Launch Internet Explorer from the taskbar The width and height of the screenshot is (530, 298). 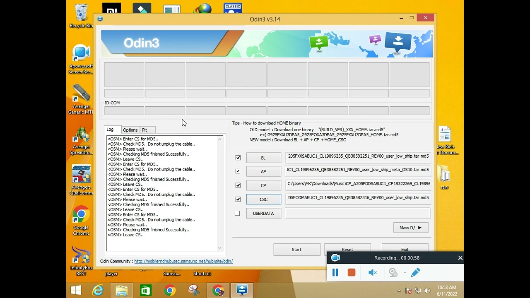pyautogui.click(x=98, y=290)
